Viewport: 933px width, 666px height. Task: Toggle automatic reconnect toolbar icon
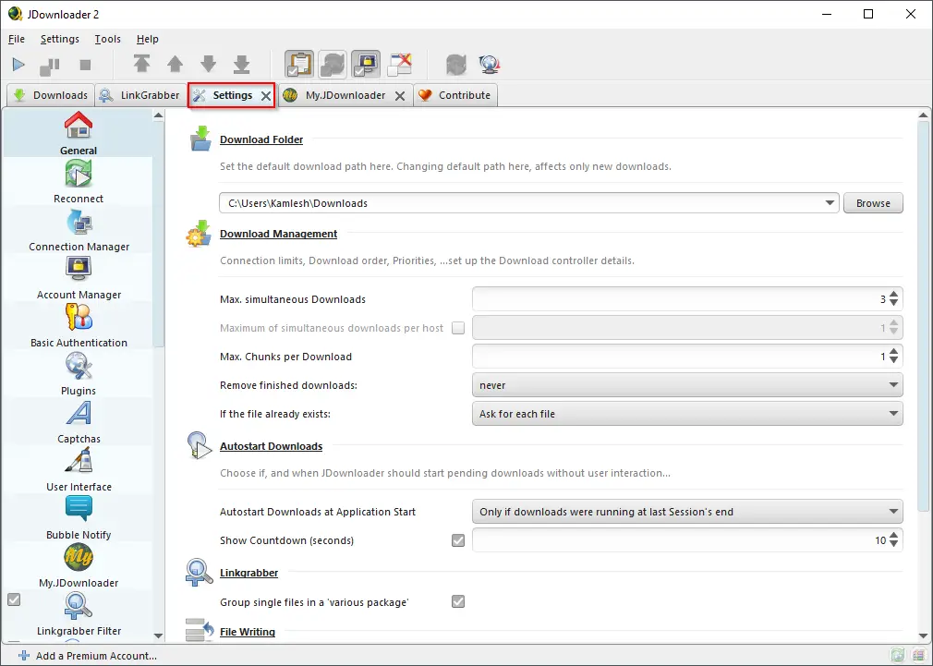tap(332, 65)
